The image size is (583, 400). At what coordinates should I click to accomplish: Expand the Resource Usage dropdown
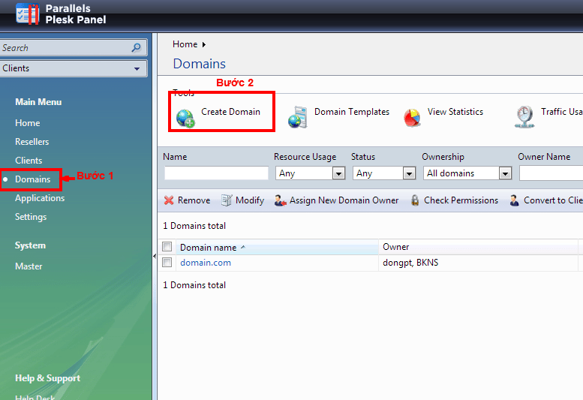point(338,173)
